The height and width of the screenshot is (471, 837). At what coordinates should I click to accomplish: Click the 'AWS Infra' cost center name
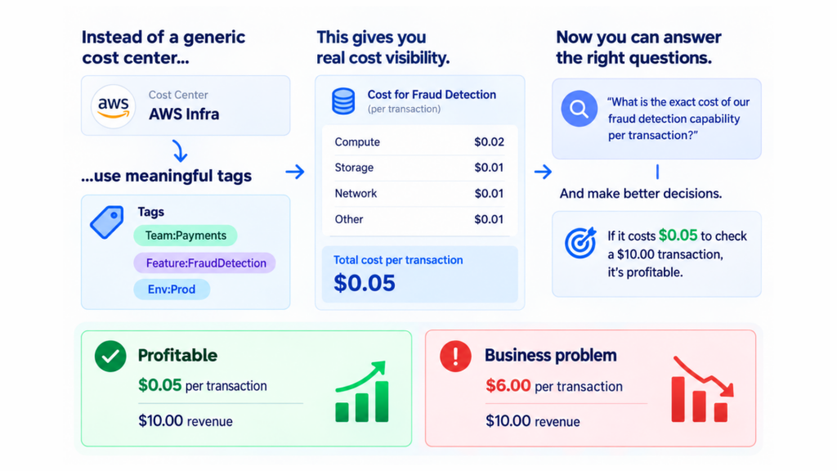pos(184,114)
